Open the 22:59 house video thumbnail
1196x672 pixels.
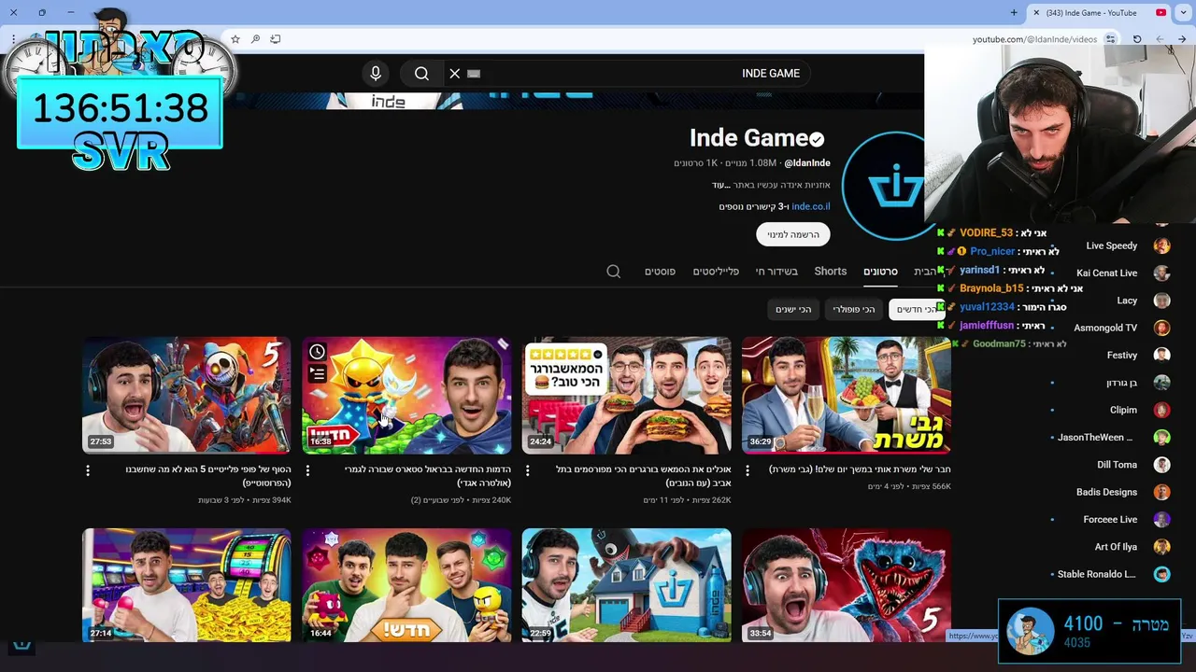tap(626, 585)
